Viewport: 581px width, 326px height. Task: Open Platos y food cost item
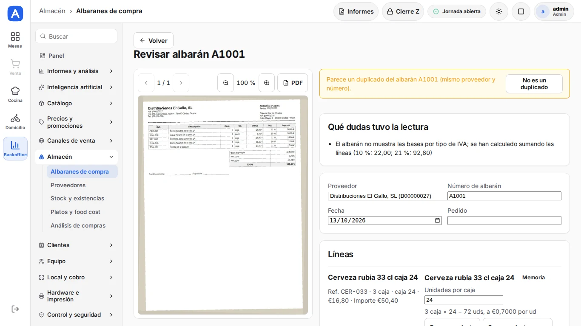[x=82, y=212]
